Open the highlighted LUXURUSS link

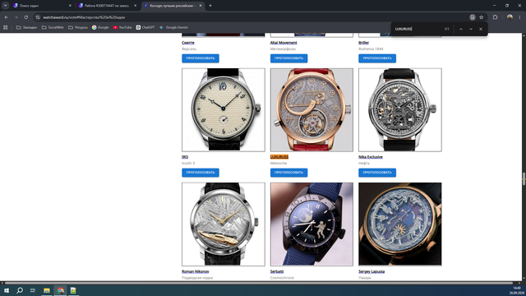tap(279, 157)
